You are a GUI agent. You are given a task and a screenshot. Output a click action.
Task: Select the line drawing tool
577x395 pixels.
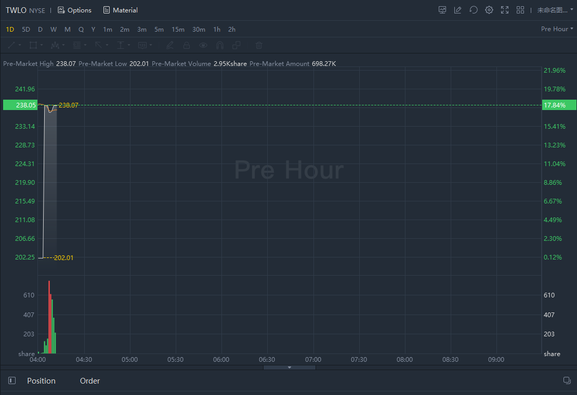(x=11, y=45)
